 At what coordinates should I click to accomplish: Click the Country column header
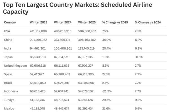[10, 22]
